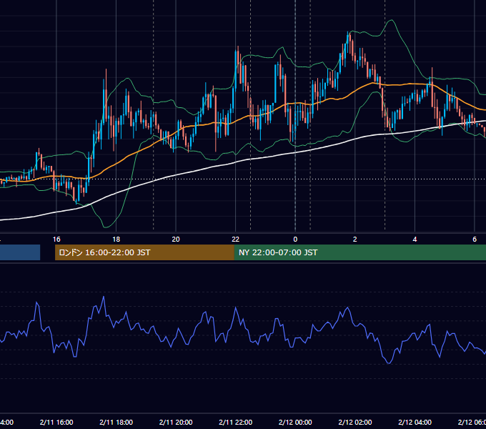Click the 2/12 02:00 time label
The height and width of the screenshot is (429, 486).
[355, 422]
